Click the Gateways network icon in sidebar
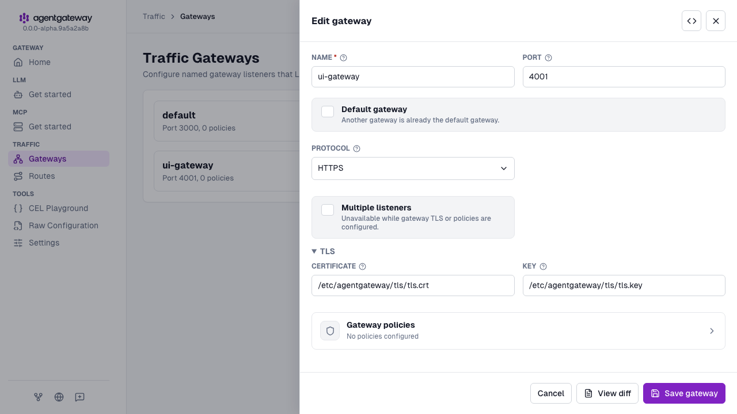The width and height of the screenshot is (737, 414). [x=18, y=159]
